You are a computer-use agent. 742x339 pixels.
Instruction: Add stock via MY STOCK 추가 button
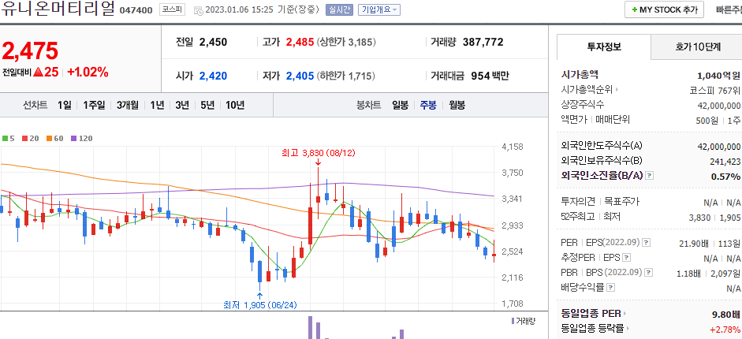663,9
